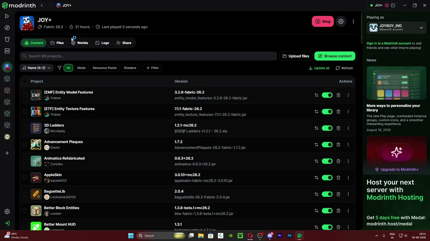Open the news article preview thumbnail

pos(396,83)
